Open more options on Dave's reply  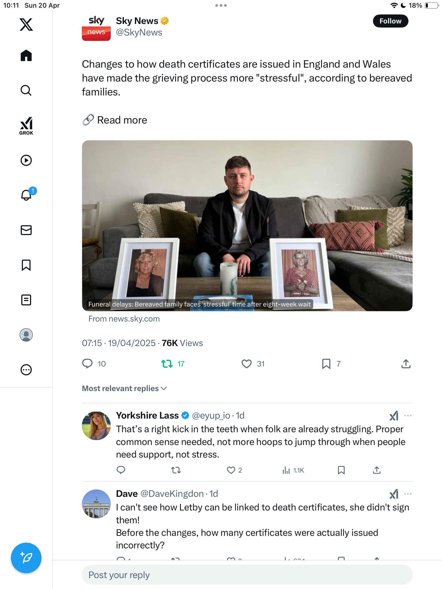click(x=408, y=494)
